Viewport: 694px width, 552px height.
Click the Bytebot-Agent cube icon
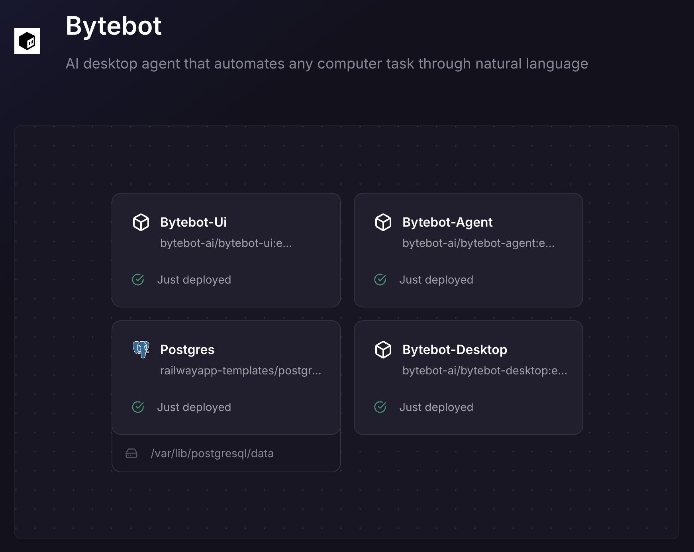(x=383, y=222)
